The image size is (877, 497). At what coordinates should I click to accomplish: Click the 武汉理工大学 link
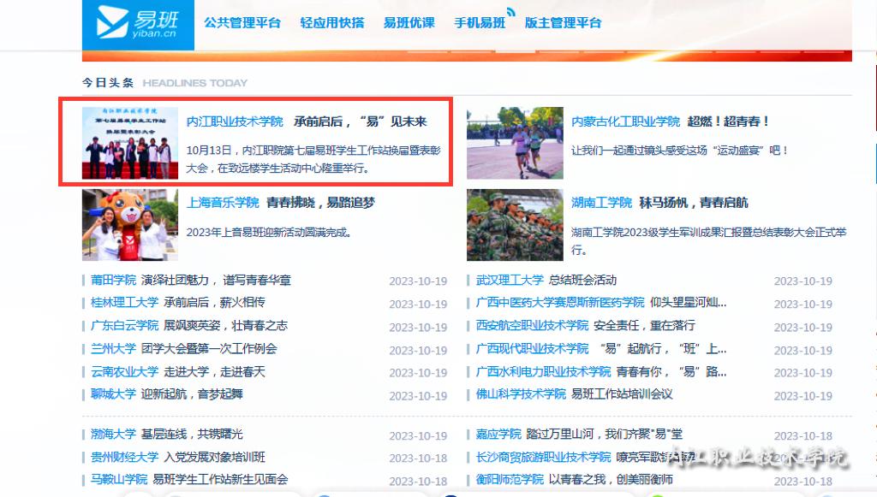pos(510,281)
